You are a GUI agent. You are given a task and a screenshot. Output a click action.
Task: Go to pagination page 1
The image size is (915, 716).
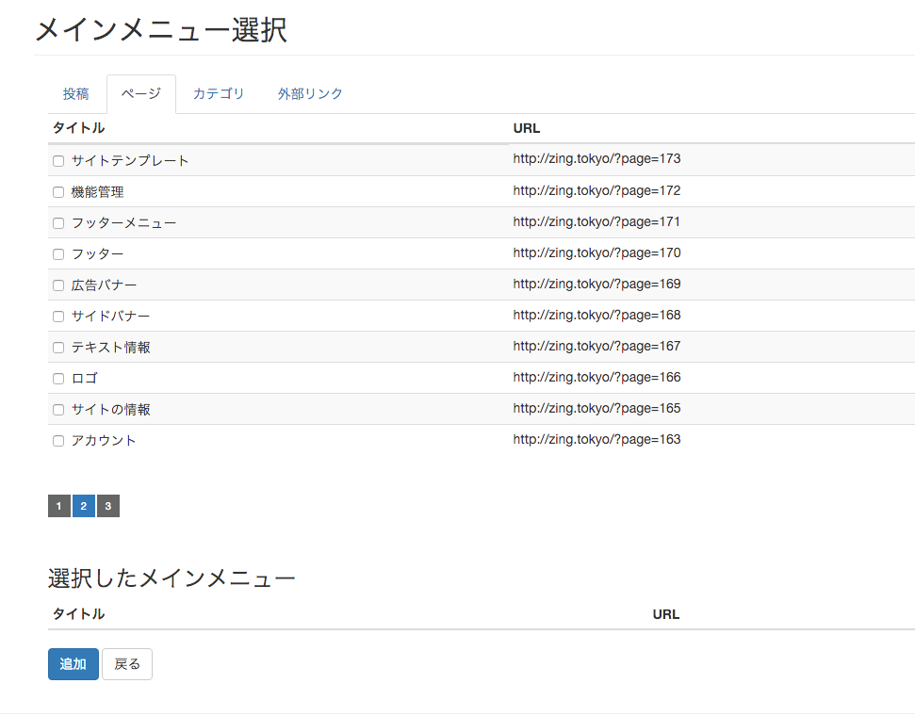click(x=59, y=506)
